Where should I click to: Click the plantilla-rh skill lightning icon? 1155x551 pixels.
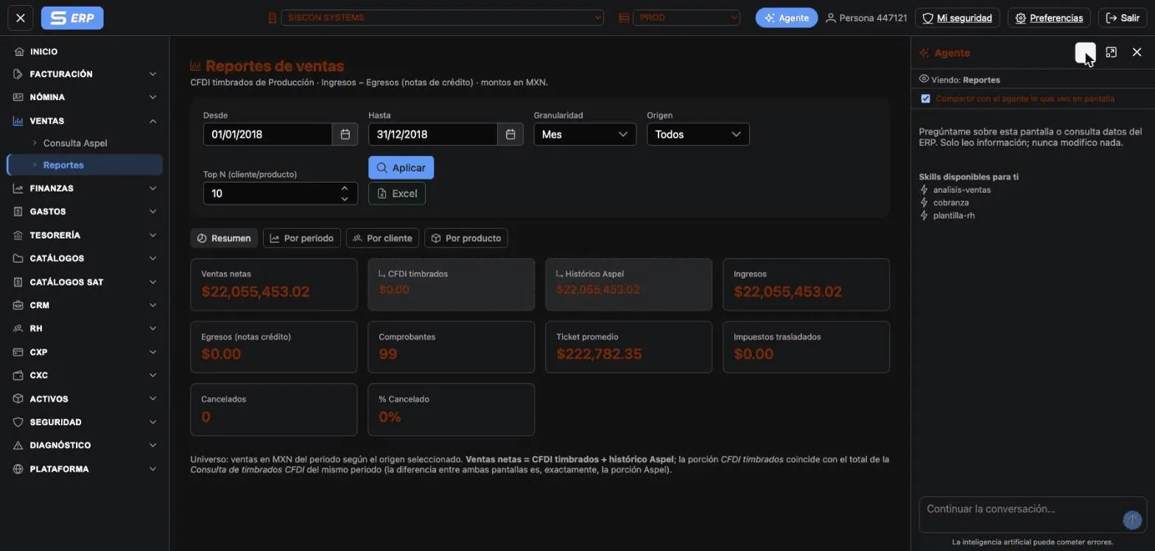click(x=924, y=216)
